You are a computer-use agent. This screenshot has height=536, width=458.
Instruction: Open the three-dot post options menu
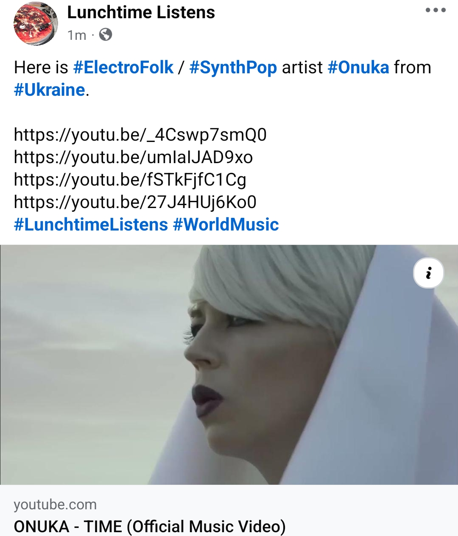point(436,10)
